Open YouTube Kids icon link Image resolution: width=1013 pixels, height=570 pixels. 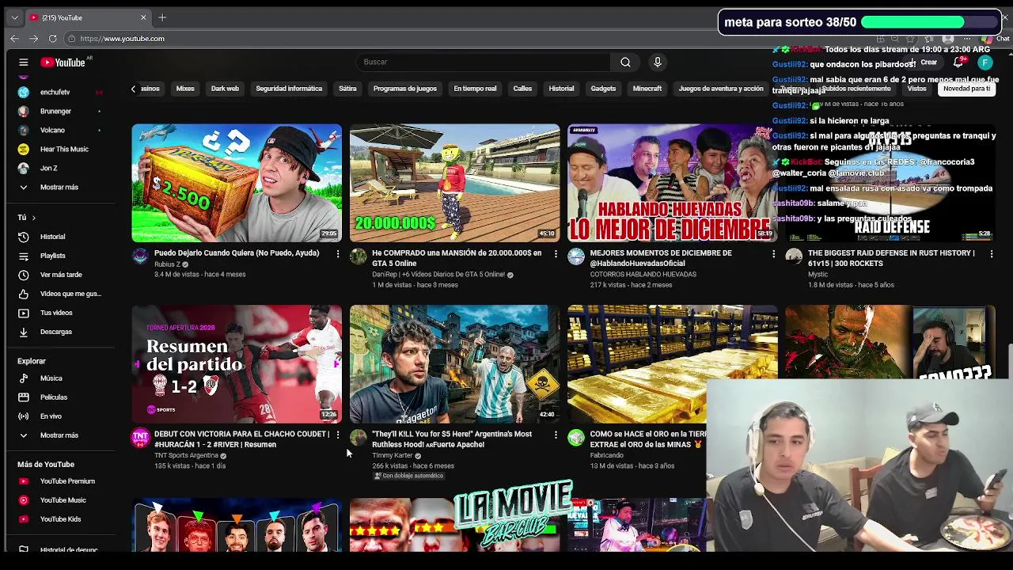coord(24,519)
